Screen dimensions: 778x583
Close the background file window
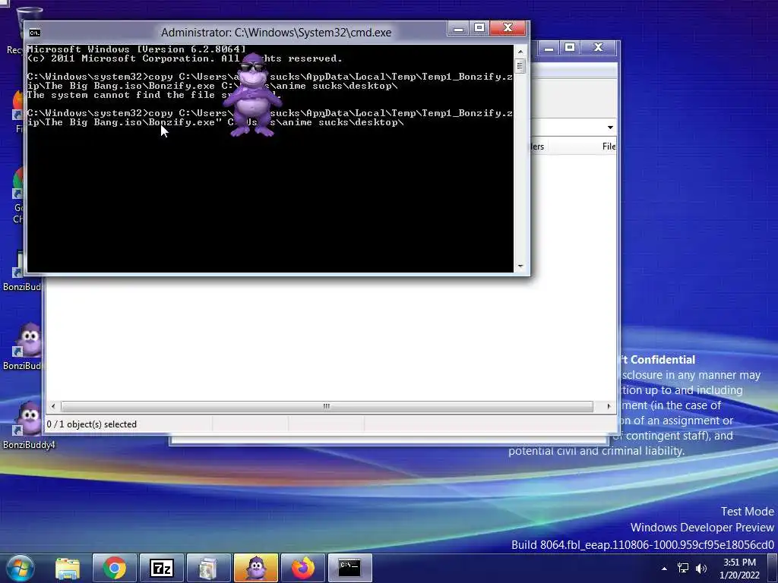tap(599, 48)
